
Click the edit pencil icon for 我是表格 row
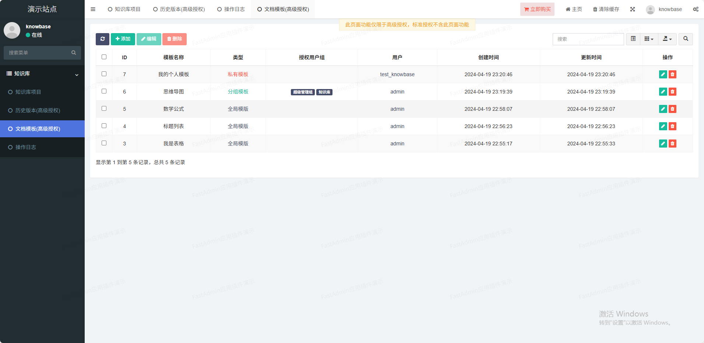(x=663, y=144)
